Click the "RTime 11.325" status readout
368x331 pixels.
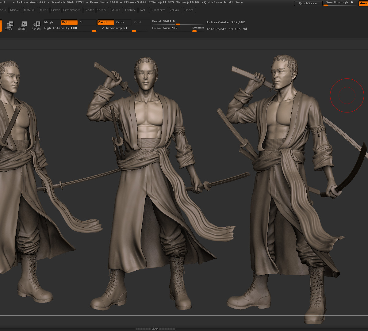click(161, 2)
